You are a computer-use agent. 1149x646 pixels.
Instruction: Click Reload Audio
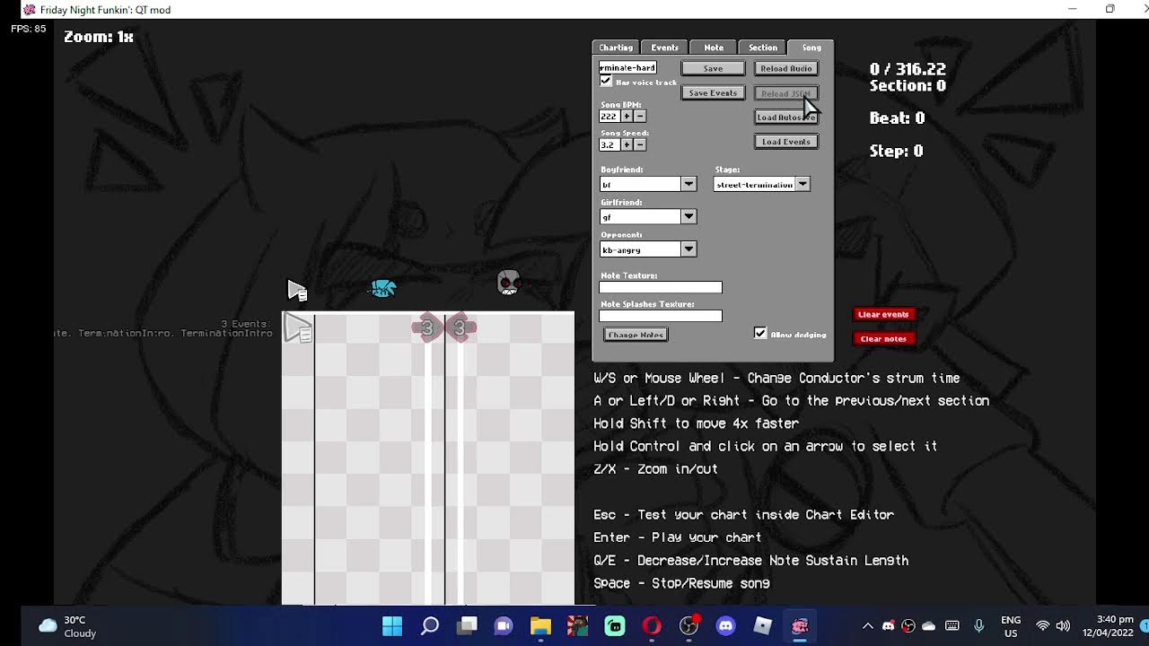(x=785, y=68)
